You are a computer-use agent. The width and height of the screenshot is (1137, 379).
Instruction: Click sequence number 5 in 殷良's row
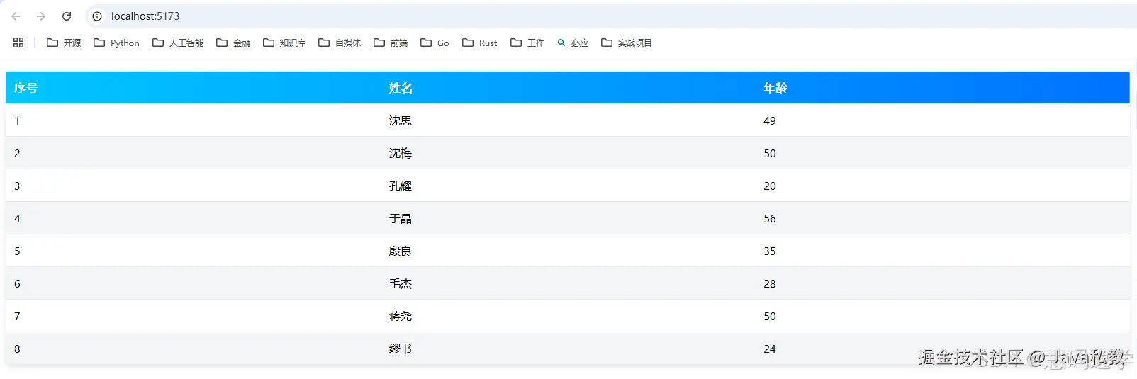pos(17,251)
